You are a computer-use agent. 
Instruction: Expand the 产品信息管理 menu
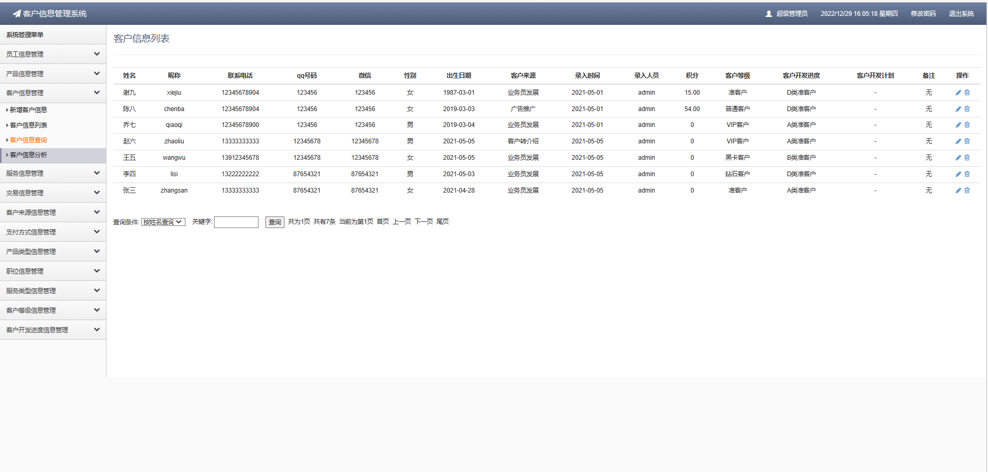pyautogui.click(x=53, y=74)
